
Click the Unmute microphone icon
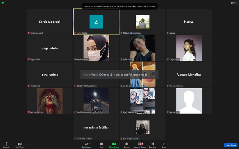point(6,144)
